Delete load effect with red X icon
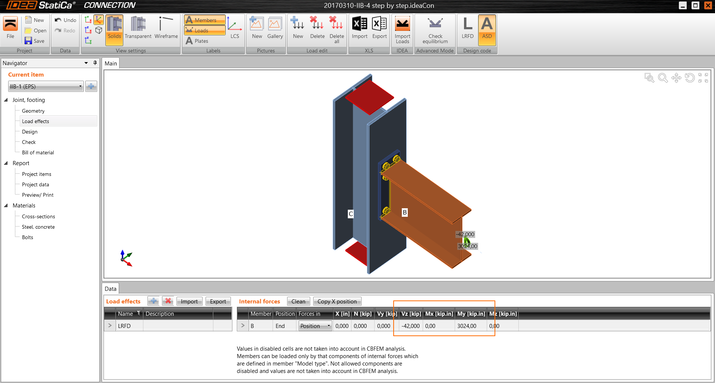715x383 pixels. pyautogui.click(x=168, y=301)
